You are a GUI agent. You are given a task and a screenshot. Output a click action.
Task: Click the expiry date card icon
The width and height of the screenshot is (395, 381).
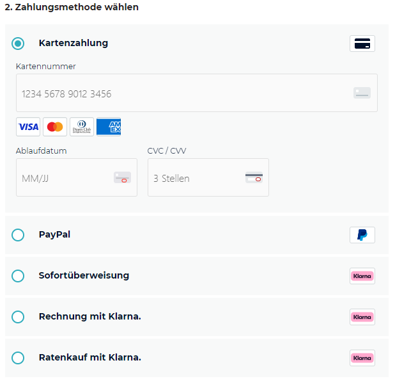tap(122, 178)
